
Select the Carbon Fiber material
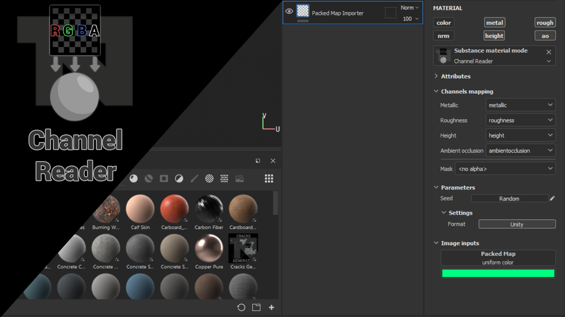click(x=209, y=212)
